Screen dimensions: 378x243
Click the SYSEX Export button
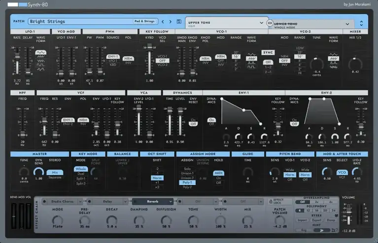coord(316,220)
